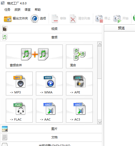135x146 pixels.
Task: Open the Language (语言) menu
Action: point(28,10)
